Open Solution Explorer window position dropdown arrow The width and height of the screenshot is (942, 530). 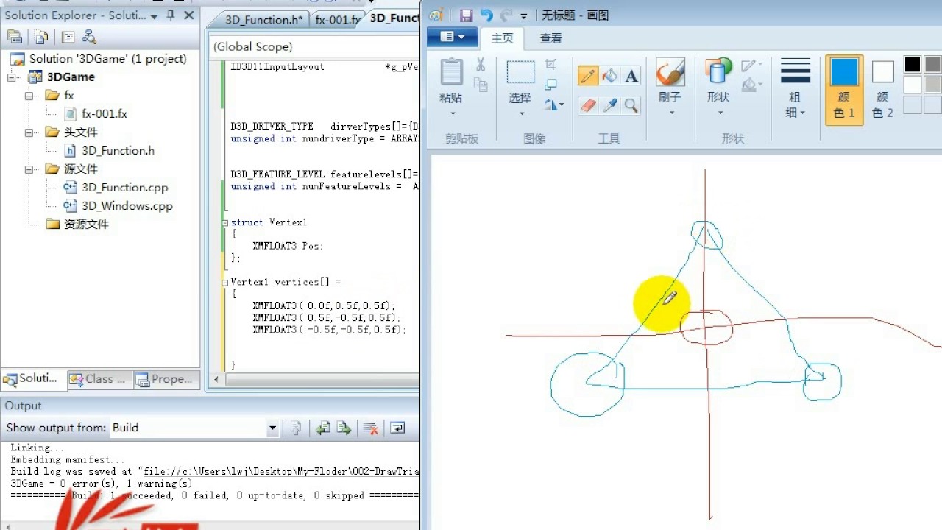pyautogui.click(x=154, y=15)
